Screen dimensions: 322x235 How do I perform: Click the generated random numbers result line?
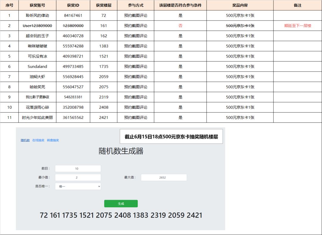[x=121, y=215]
